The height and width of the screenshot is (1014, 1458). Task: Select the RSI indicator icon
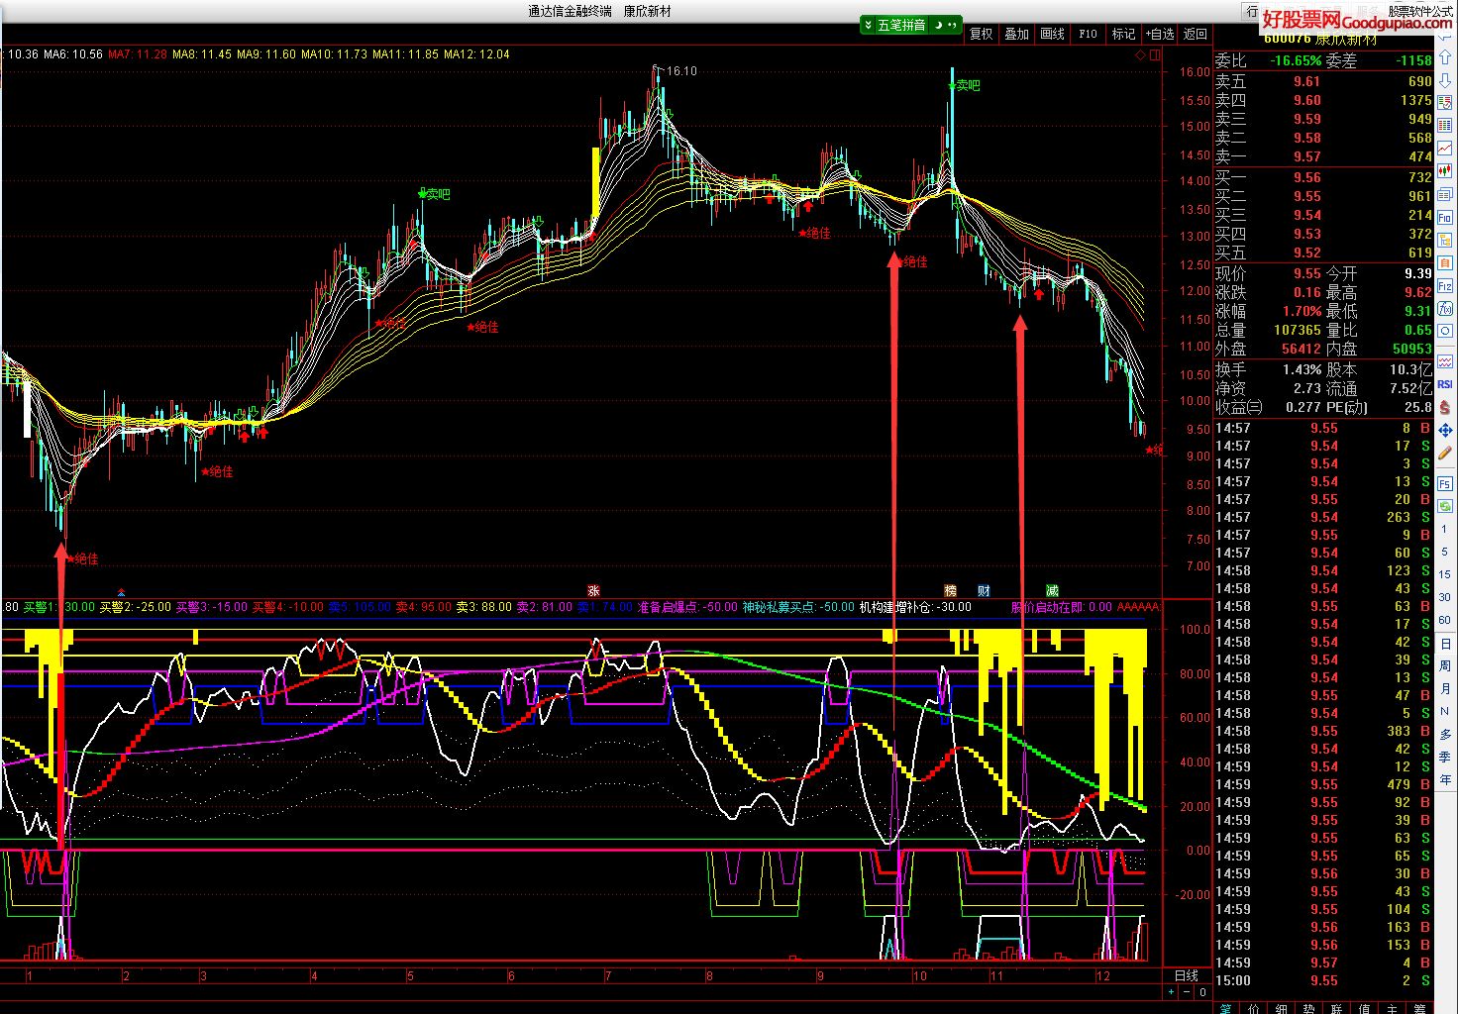[1444, 384]
